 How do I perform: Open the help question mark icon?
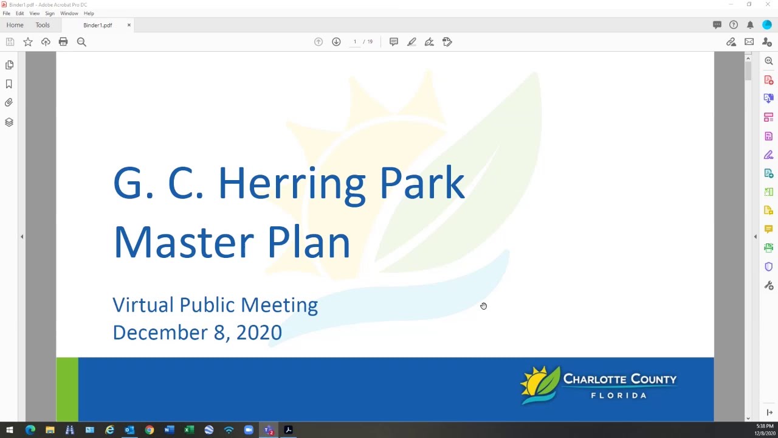(x=734, y=25)
